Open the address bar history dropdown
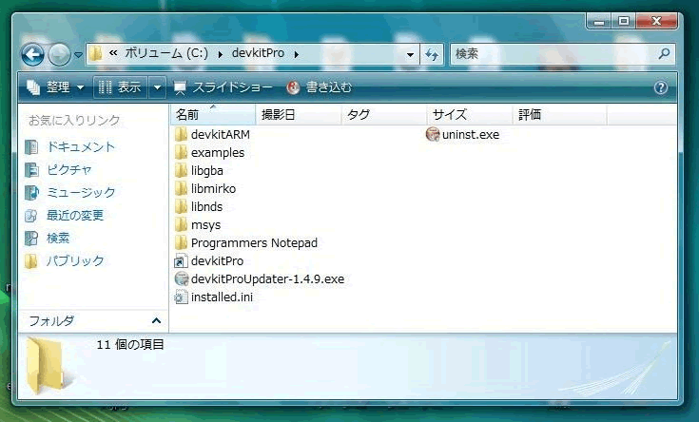Viewport: 699px width, 422px height. 410,55
